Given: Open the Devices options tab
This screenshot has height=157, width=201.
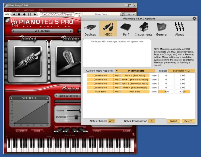Looking at the screenshot, I should (90, 29).
